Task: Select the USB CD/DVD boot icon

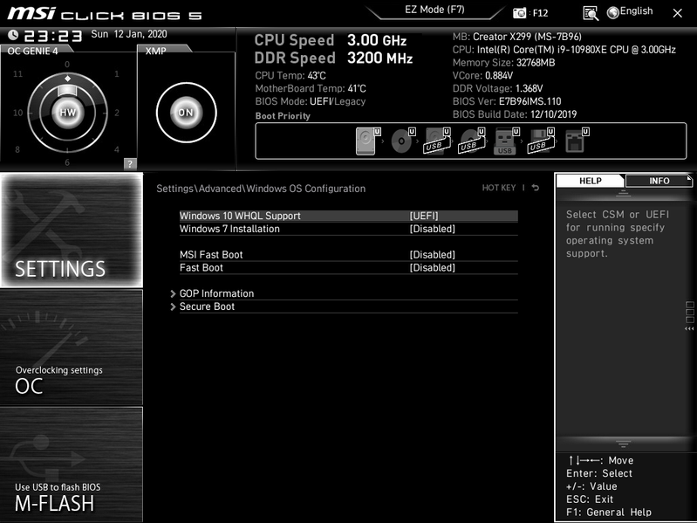Action: pyautogui.click(x=472, y=141)
